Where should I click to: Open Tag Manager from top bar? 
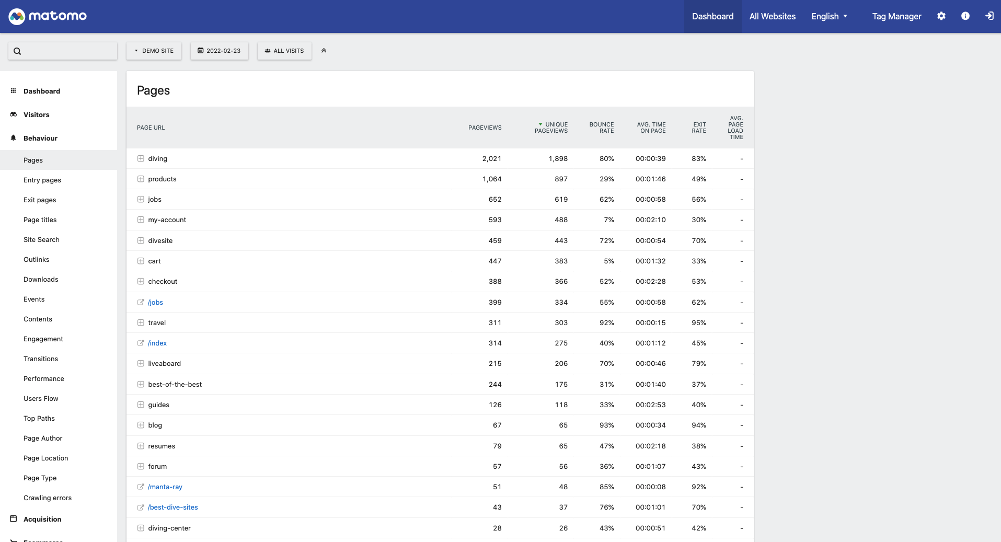click(x=896, y=16)
